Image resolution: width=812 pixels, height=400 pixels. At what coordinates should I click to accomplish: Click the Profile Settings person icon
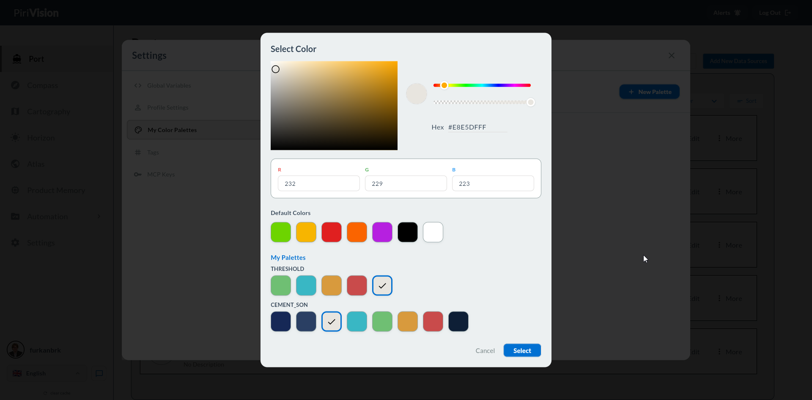pos(138,108)
